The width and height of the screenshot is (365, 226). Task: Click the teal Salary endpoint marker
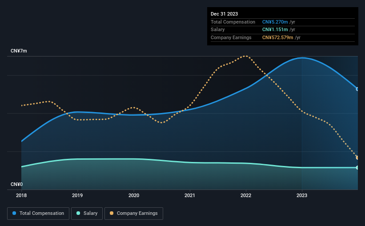click(357, 168)
